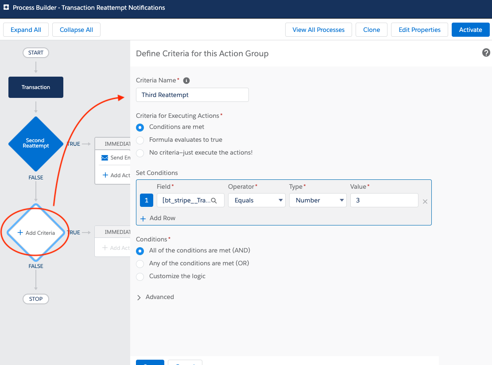Click the Value field containing 3
The height and width of the screenshot is (365, 492).
[384, 200]
